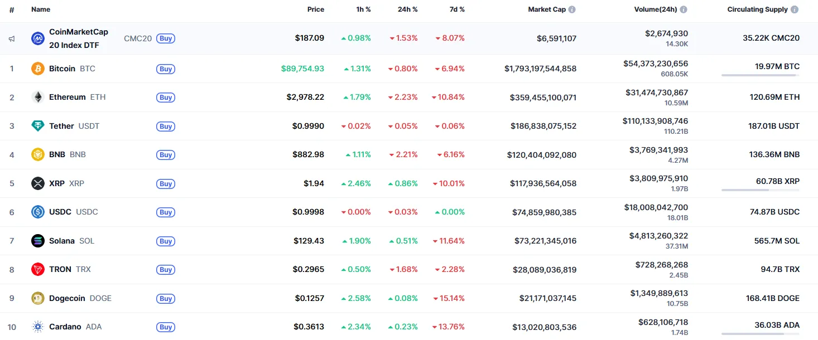Click the Cardano coin logo

coord(37,327)
